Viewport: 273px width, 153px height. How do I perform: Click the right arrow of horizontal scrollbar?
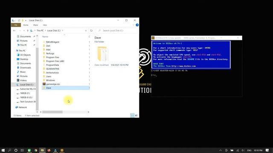tap(88, 112)
